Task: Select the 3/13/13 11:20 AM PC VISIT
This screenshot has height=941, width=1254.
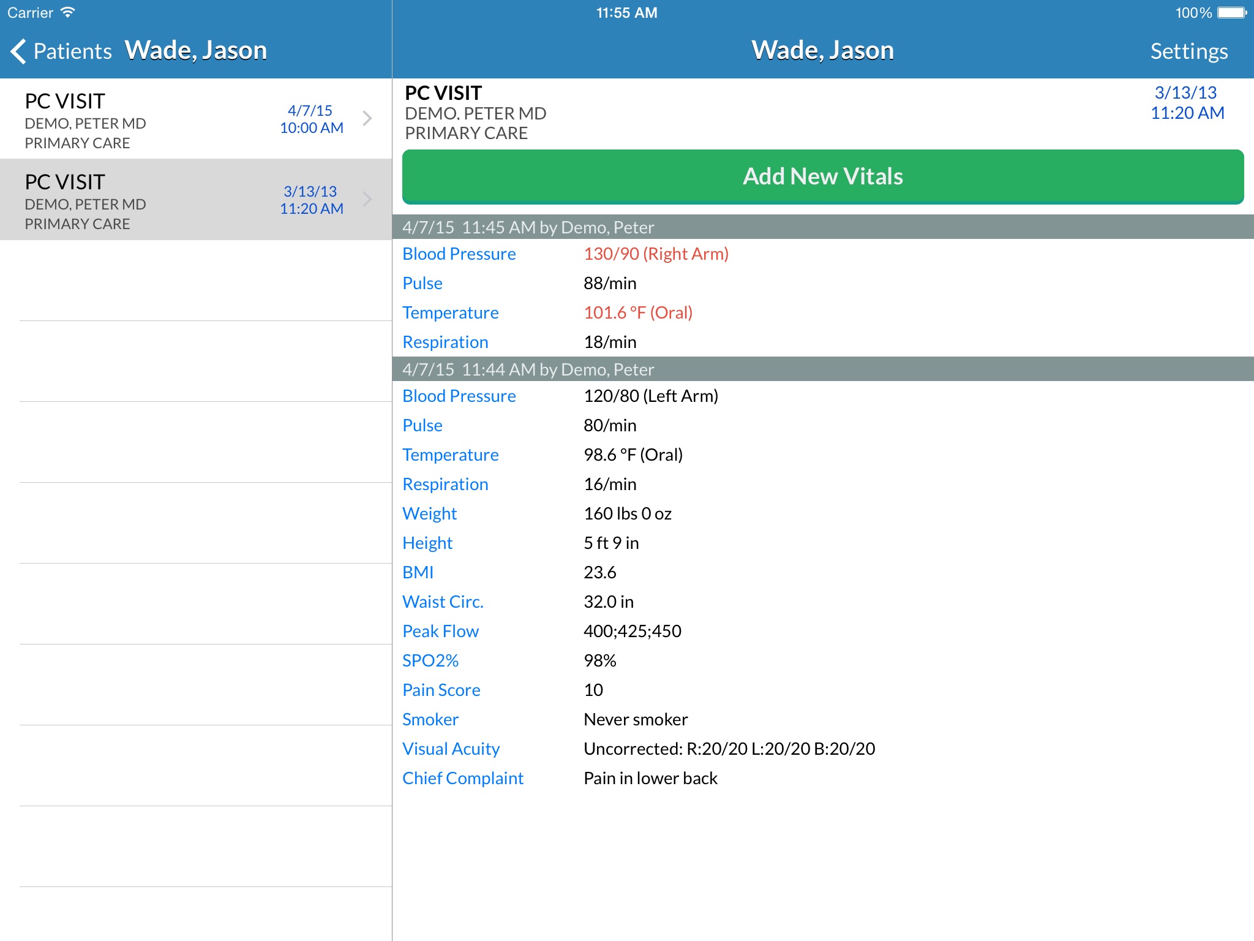Action: tap(153, 200)
